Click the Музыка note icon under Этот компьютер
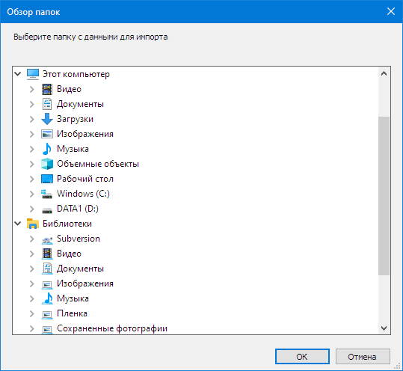403x371 pixels. [47, 149]
